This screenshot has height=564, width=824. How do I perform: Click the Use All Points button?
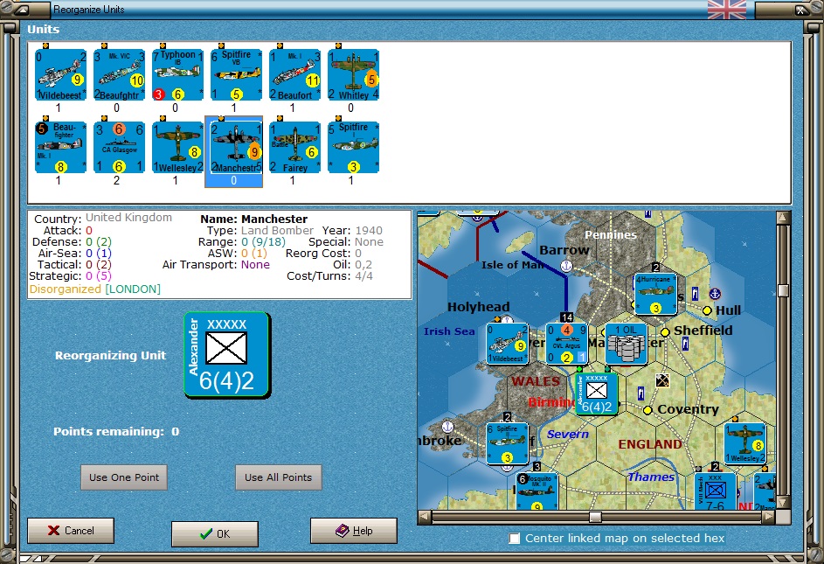click(278, 477)
